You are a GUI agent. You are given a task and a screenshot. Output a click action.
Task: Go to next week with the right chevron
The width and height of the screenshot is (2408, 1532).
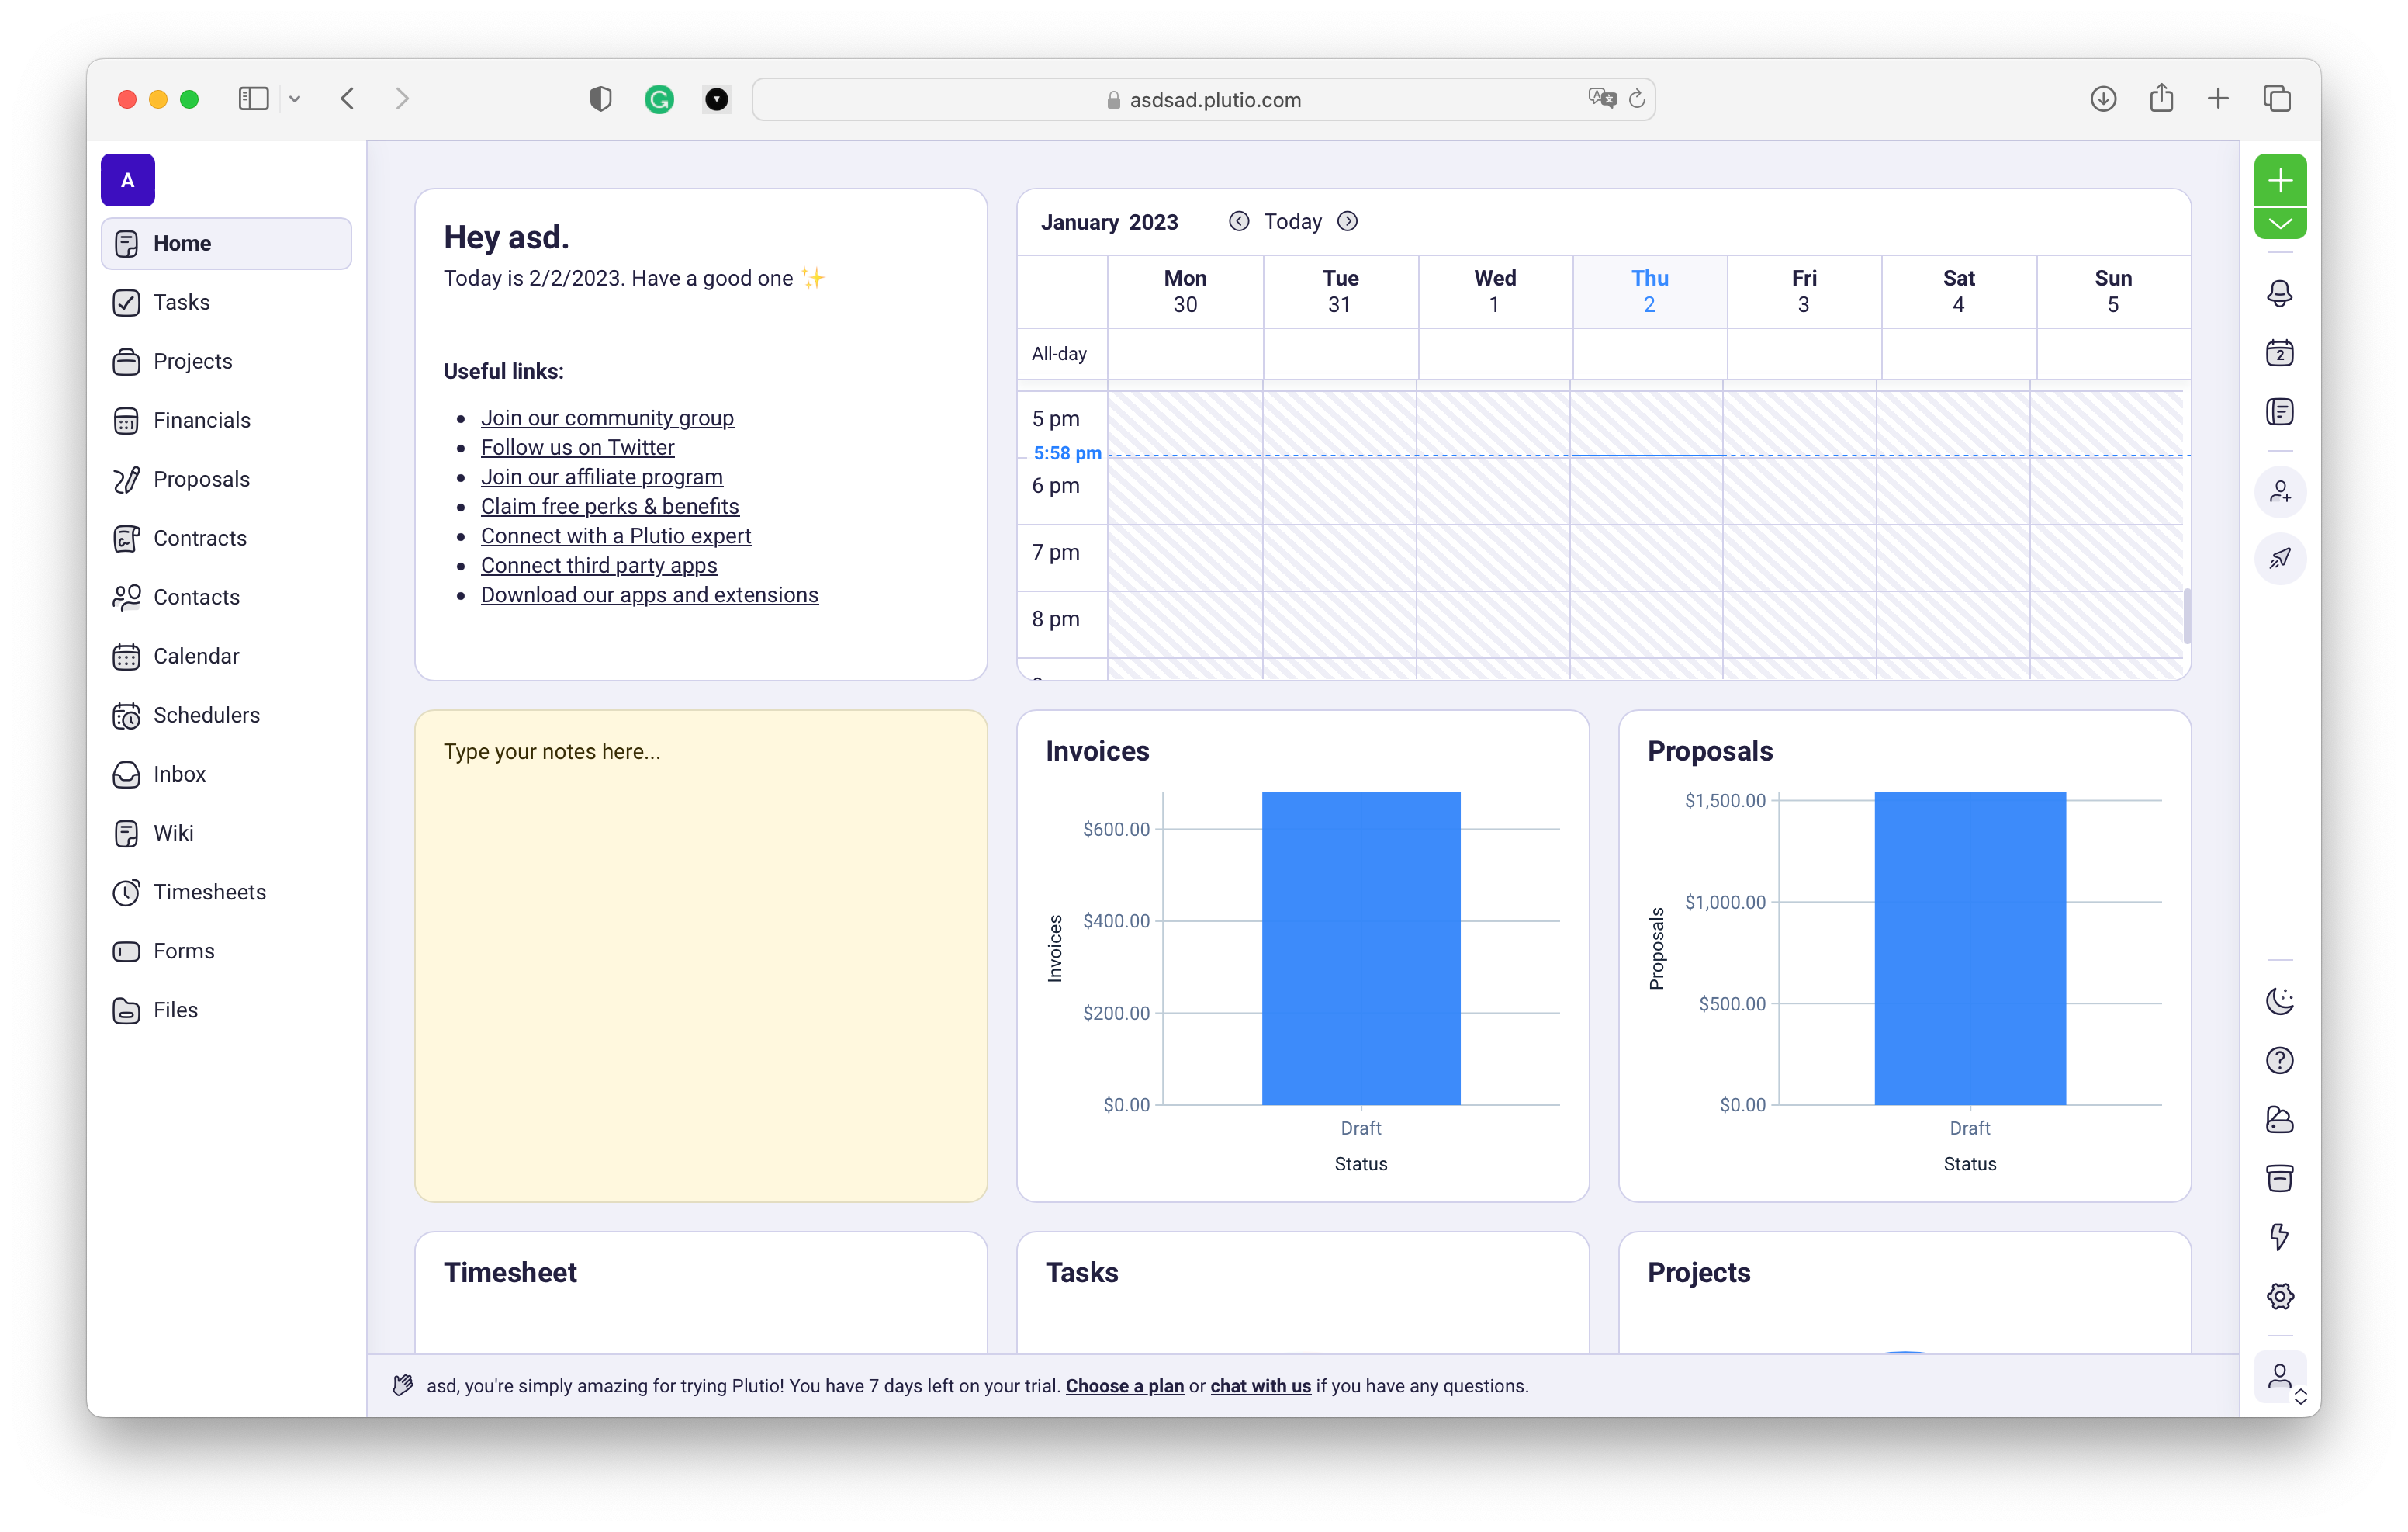(1347, 221)
